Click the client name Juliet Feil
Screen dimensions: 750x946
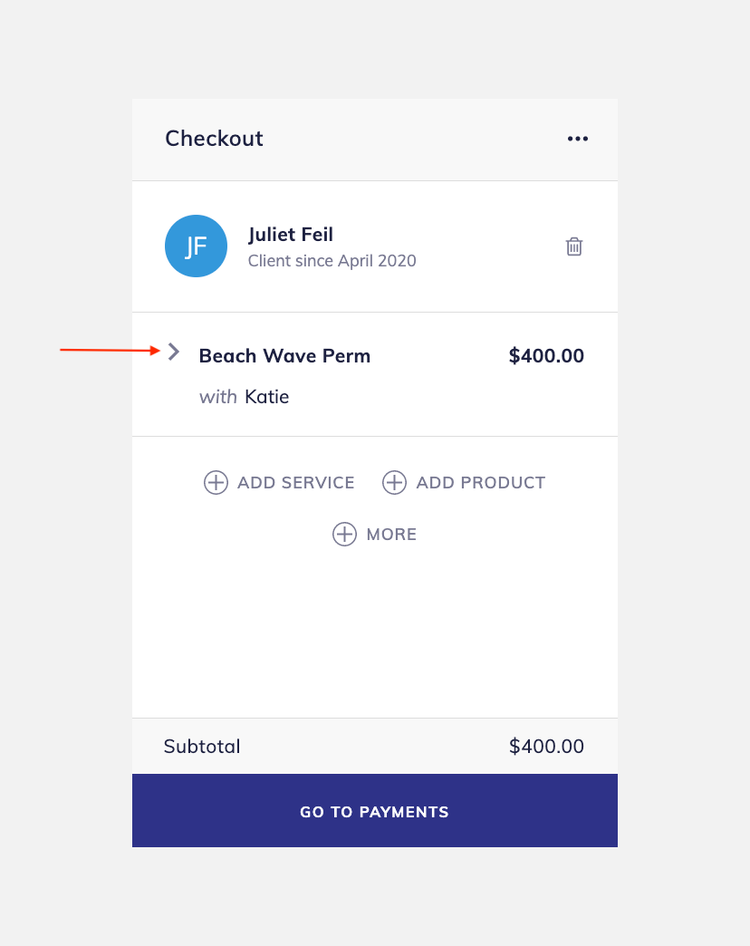(290, 234)
